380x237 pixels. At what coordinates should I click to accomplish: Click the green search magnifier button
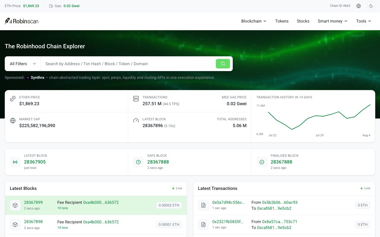pos(223,64)
